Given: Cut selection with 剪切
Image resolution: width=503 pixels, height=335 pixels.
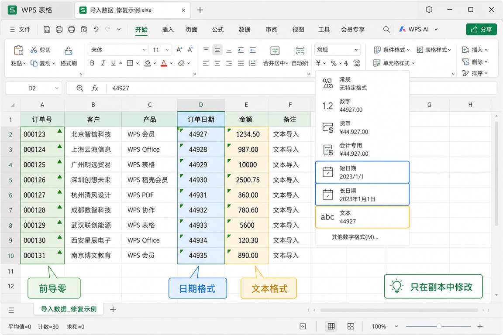Looking at the screenshot, I should [41, 50].
